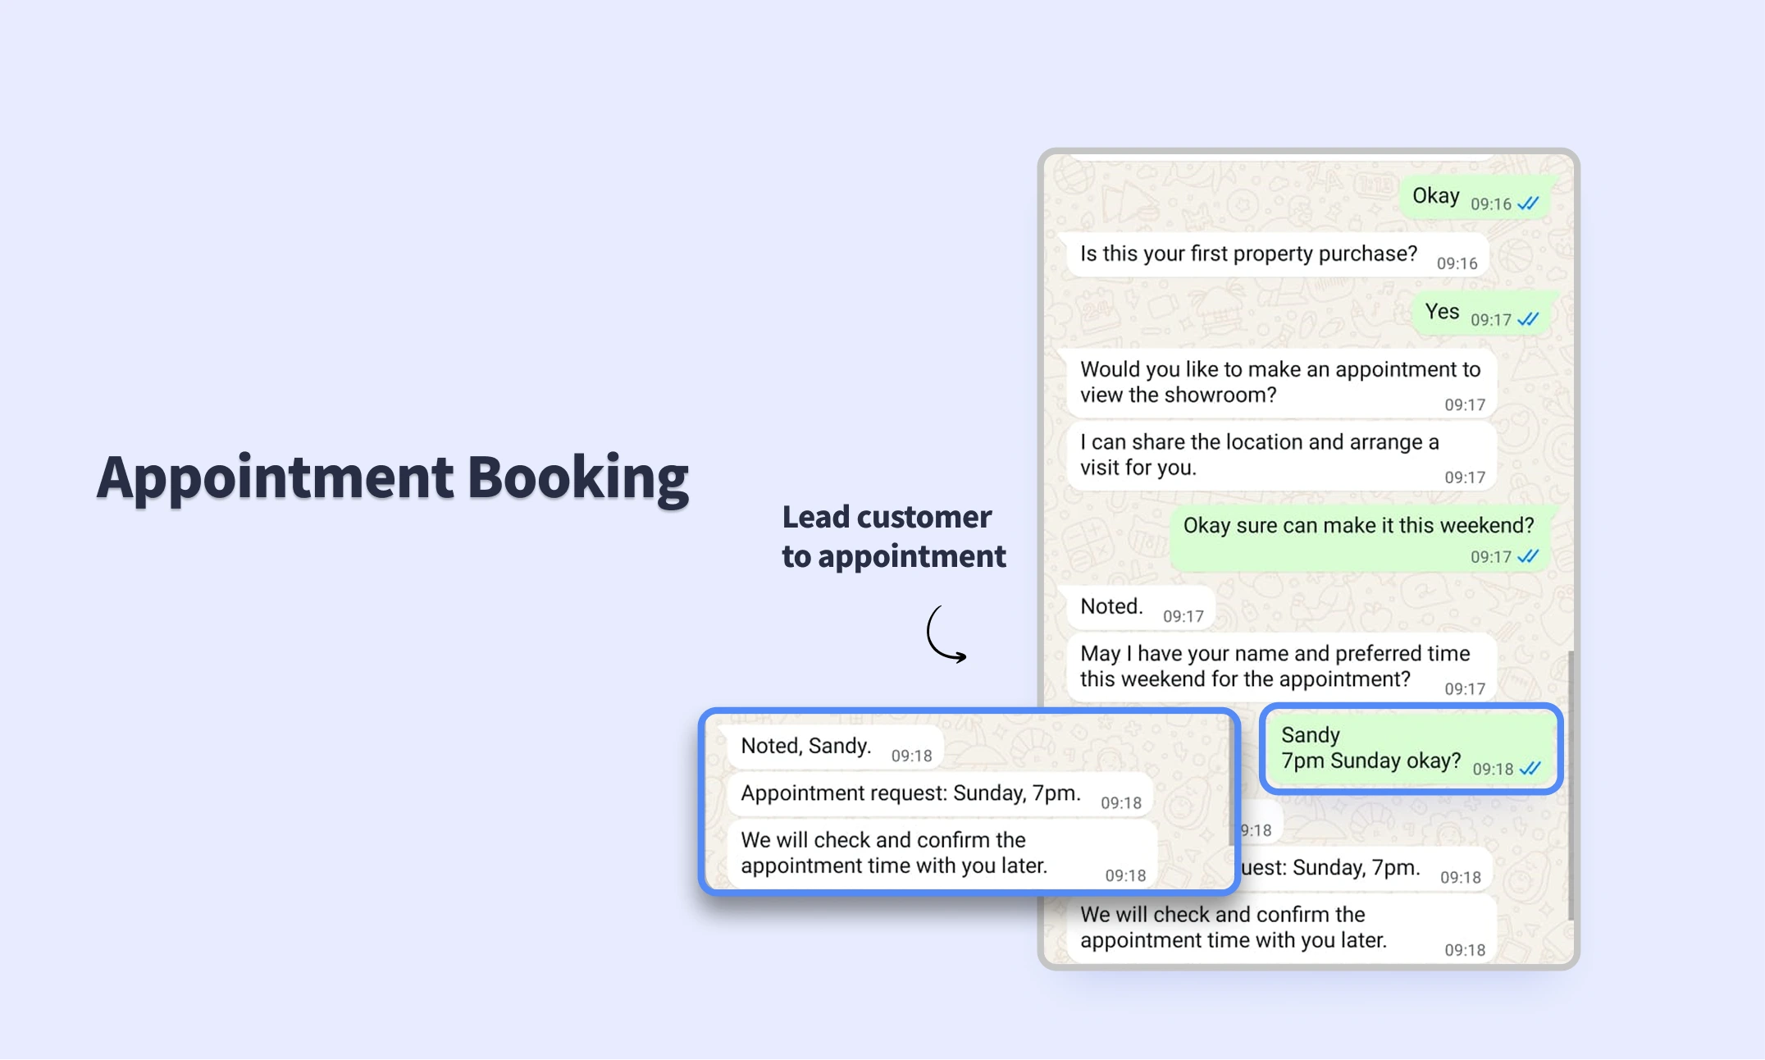Click blue ticks on weekend message

(1528, 556)
